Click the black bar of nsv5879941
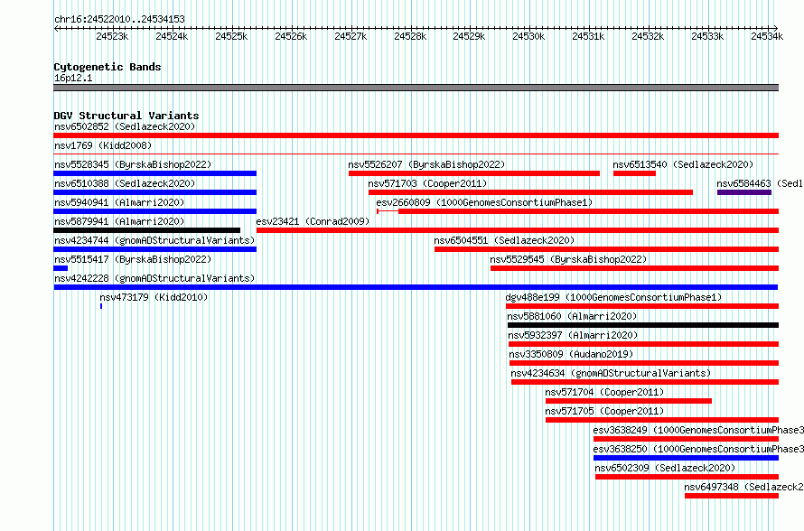This screenshot has width=804, height=531. pyautogui.click(x=146, y=230)
